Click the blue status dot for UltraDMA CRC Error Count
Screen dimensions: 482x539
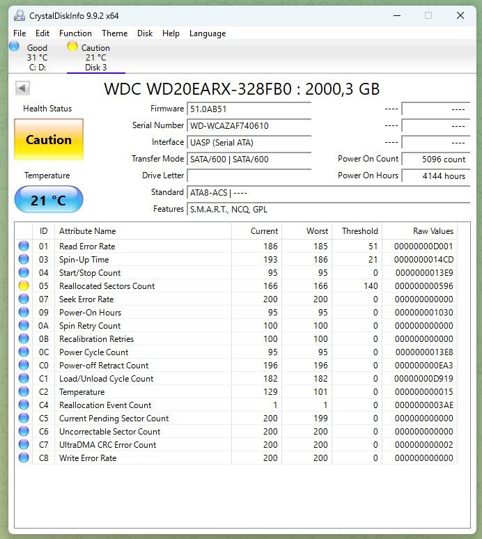point(24,444)
